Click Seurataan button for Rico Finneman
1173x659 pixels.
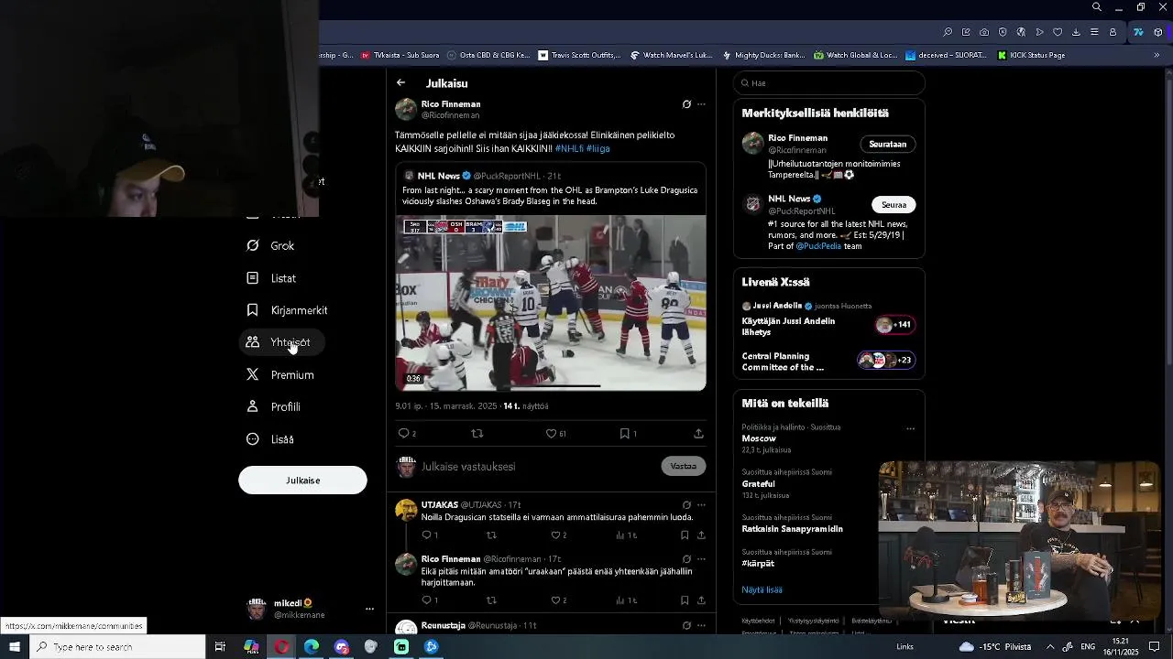tap(887, 144)
